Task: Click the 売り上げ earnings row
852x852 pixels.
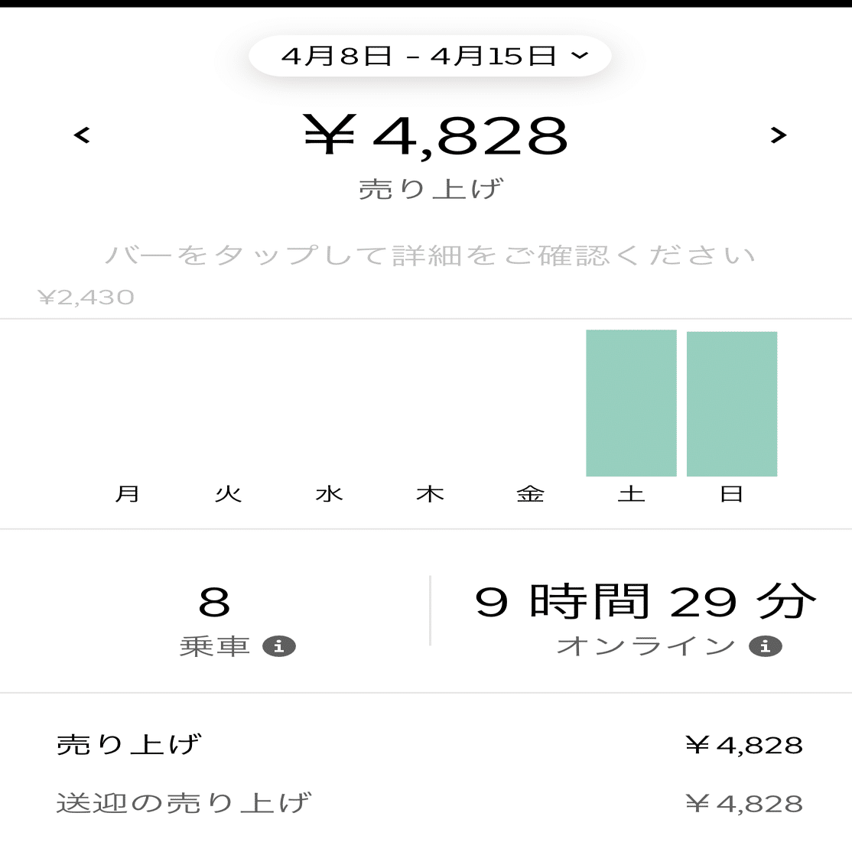Action: (x=426, y=743)
